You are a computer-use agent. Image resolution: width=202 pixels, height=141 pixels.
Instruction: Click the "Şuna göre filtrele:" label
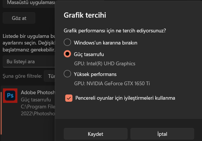pyautogui.click(x=22, y=76)
